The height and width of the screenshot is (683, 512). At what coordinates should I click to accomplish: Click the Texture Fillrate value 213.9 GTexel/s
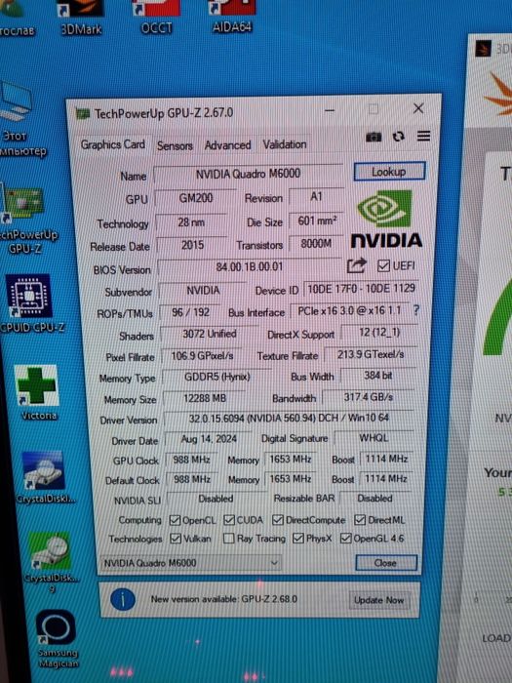click(x=370, y=354)
